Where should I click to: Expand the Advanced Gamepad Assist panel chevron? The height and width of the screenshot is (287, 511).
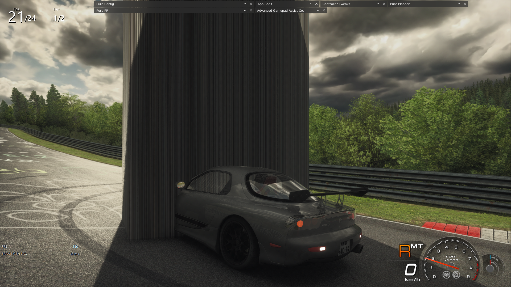pos(318,10)
